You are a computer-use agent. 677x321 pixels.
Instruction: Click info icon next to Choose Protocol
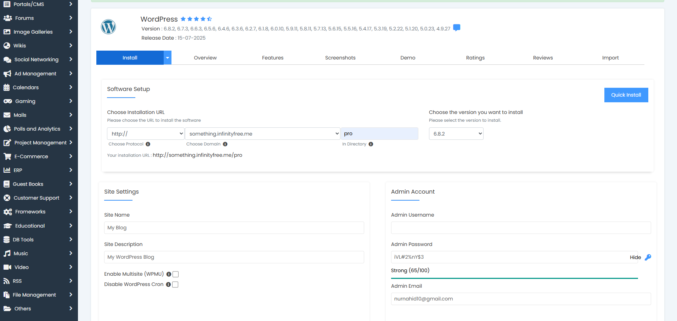click(x=148, y=144)
